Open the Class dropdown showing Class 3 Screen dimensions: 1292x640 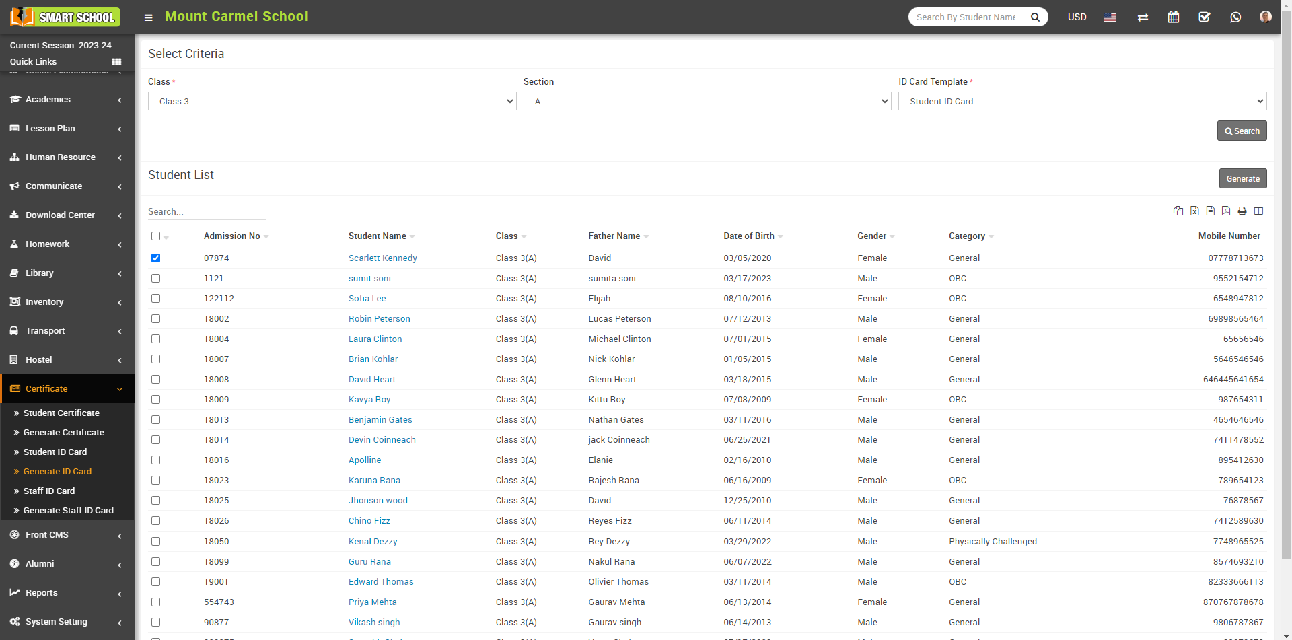click(x=332, y=102)
